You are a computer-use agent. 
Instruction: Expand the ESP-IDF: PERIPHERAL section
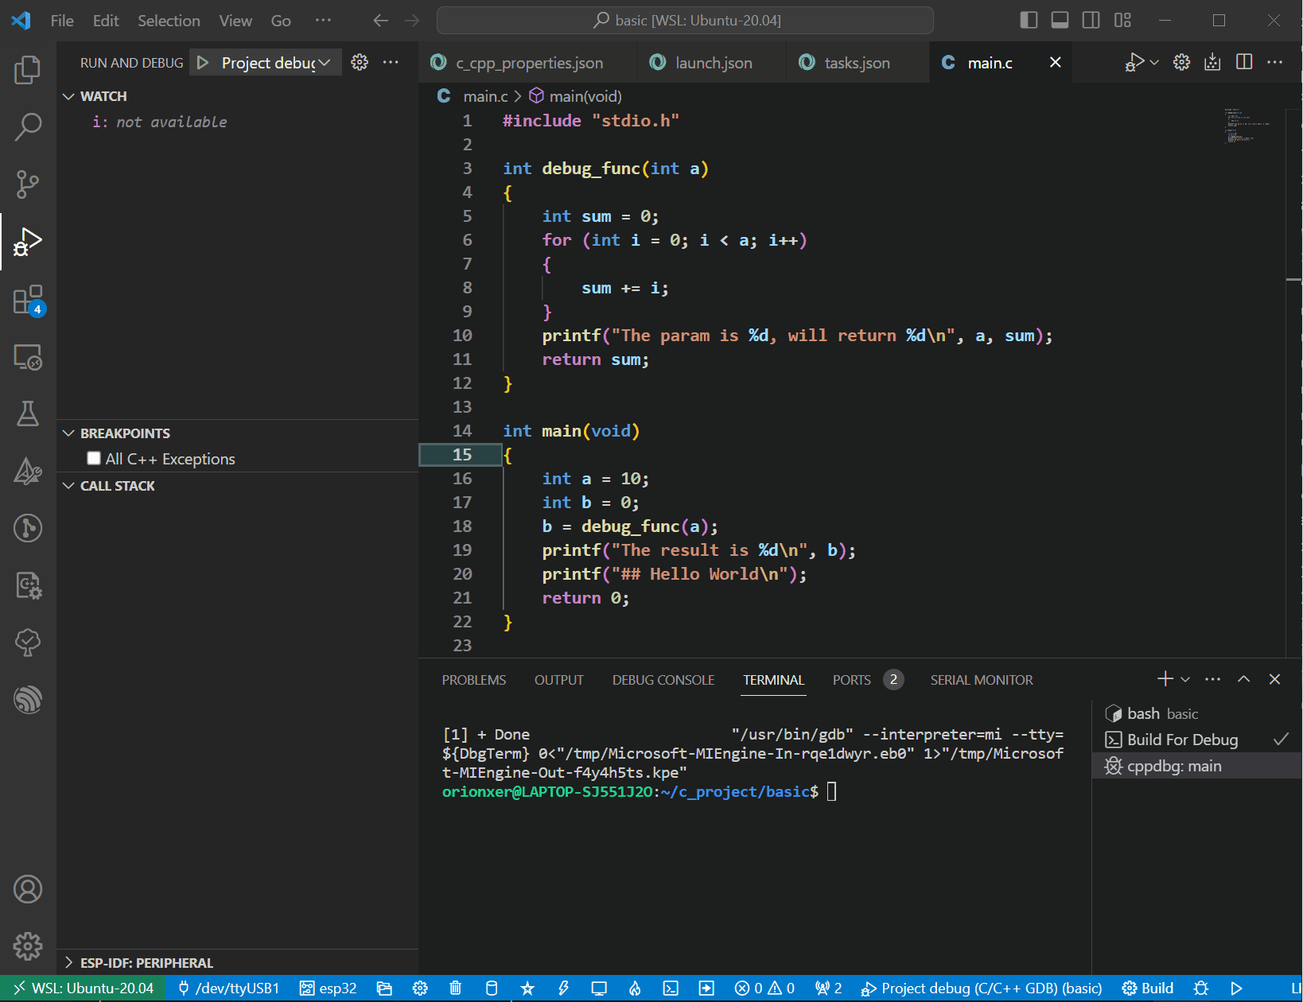(68, 963)
